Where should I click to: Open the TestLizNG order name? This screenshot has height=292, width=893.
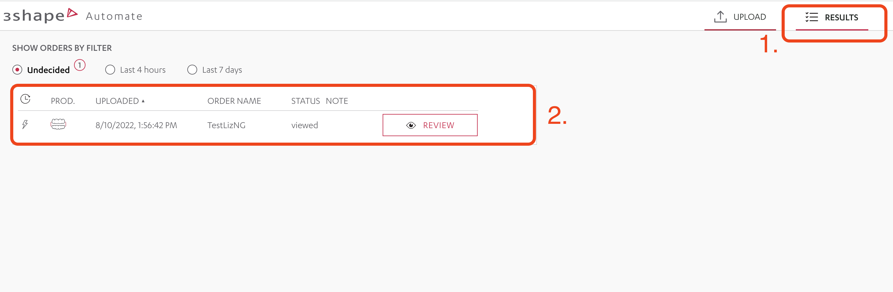(x=226, y=125)
